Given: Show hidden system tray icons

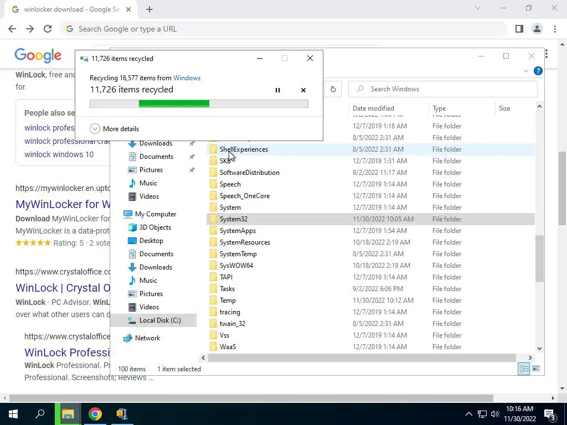Looking at the screenshot, I should 468,414.
